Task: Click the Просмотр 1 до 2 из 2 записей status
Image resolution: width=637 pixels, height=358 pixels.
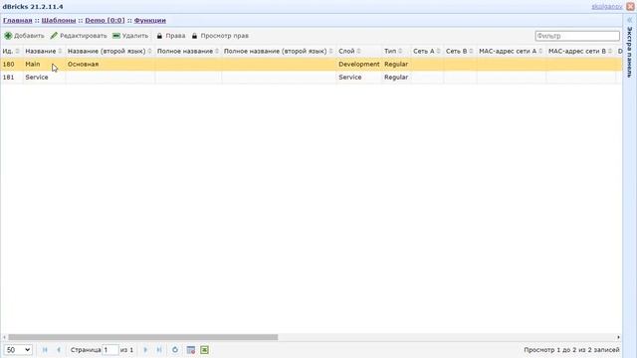Action: point(571,349)
